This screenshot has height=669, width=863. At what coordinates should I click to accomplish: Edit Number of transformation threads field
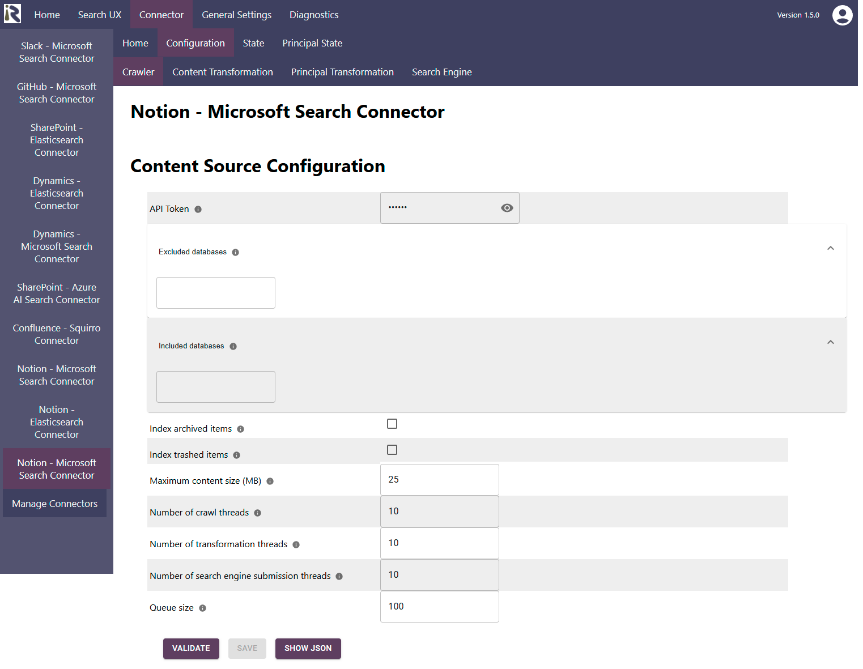(x=440, y=543)
